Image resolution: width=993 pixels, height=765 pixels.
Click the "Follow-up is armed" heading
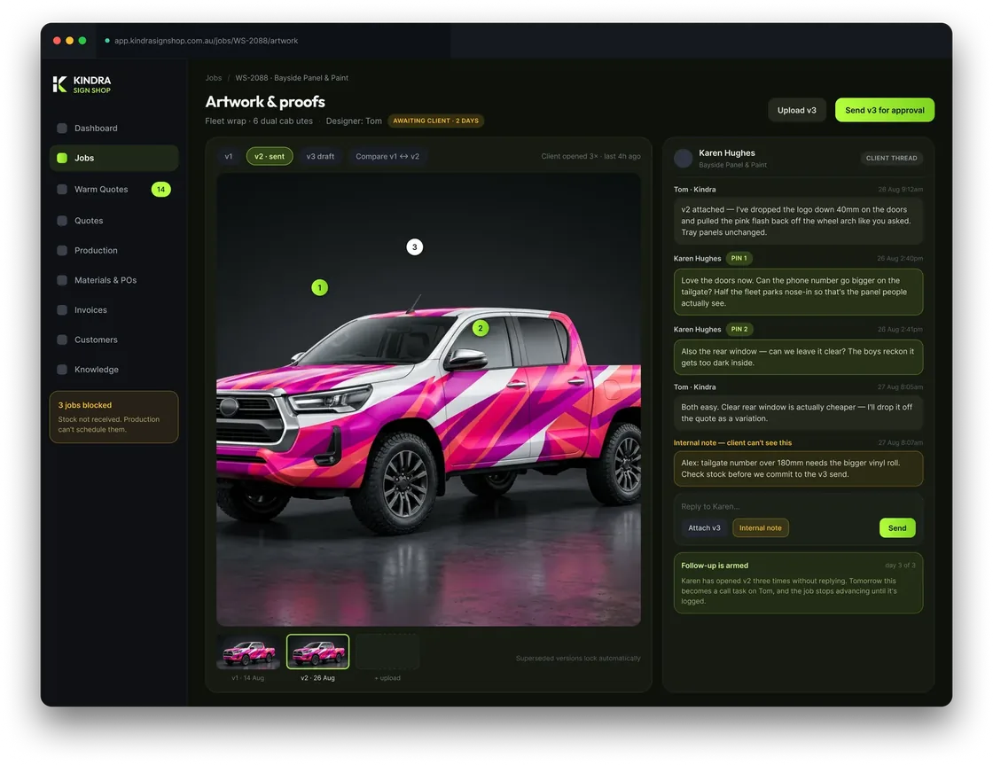(x=715, y=566)
